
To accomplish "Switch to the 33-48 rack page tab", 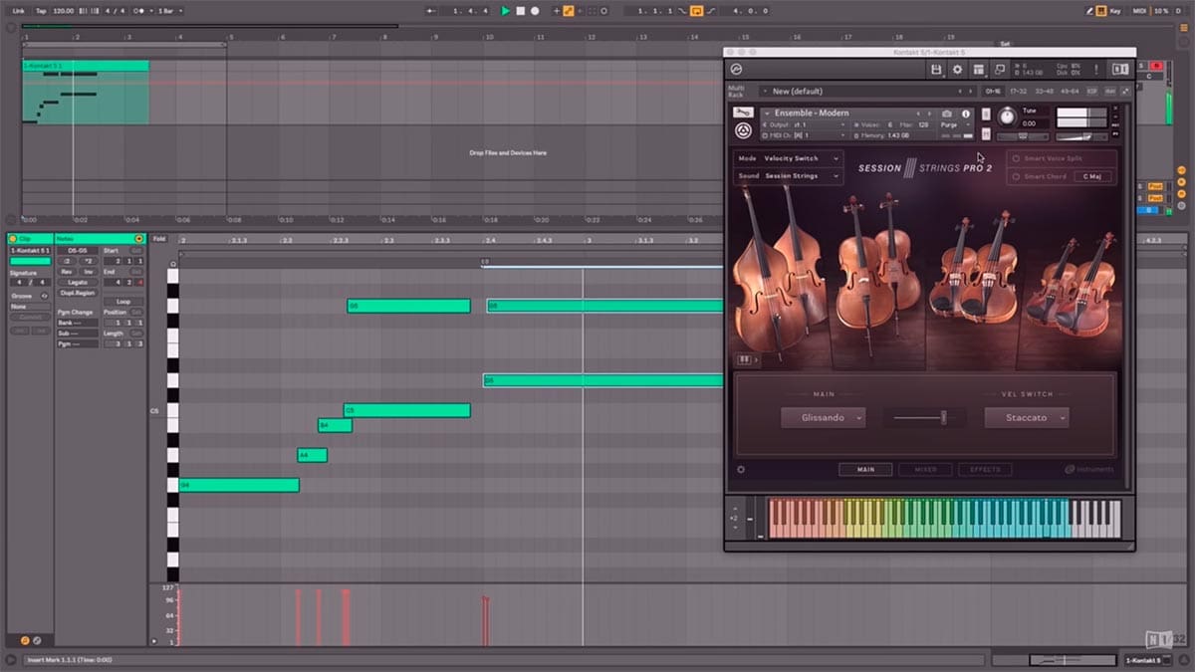I will coord(1044,91).
